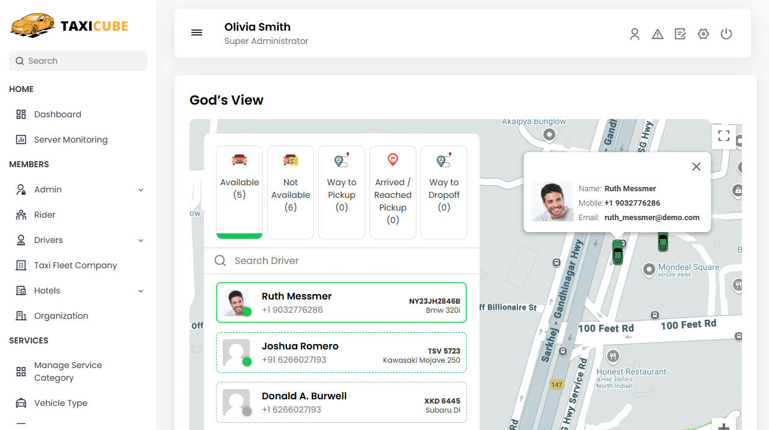Click Ruth Messmer's email address link
Image resolution: width=769 pixels, height=430 pixels.
coord(653,217)
